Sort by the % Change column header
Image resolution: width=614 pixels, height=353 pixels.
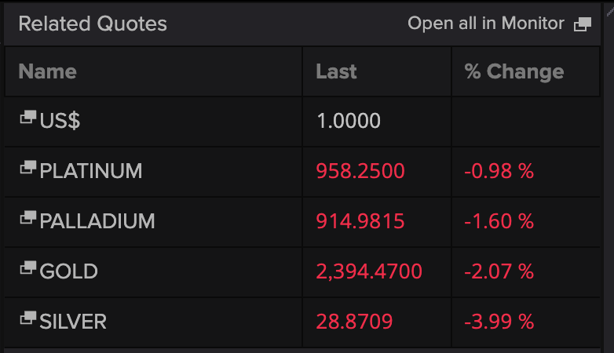click(x=514, y=71)
